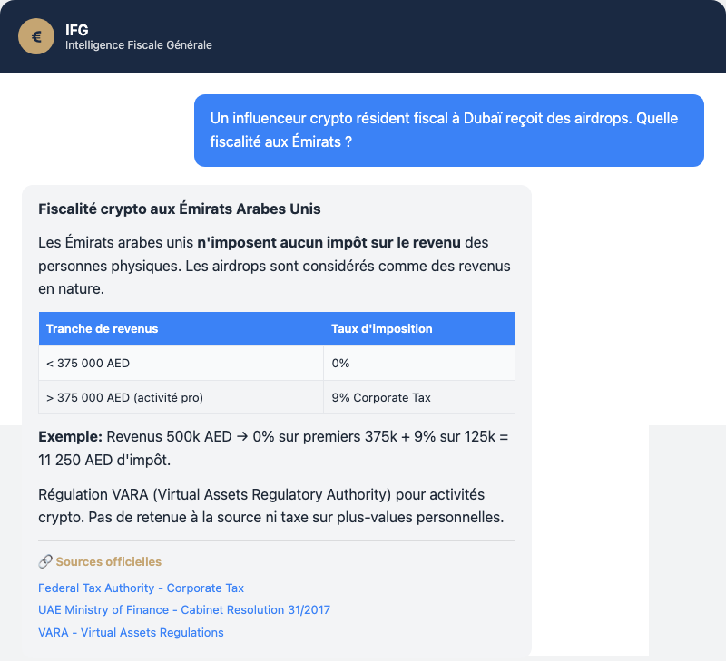Open the Federal Tax Authority - Corporate Tax link
This screenshot has width=726, height=661.
[x=141, y=588]
